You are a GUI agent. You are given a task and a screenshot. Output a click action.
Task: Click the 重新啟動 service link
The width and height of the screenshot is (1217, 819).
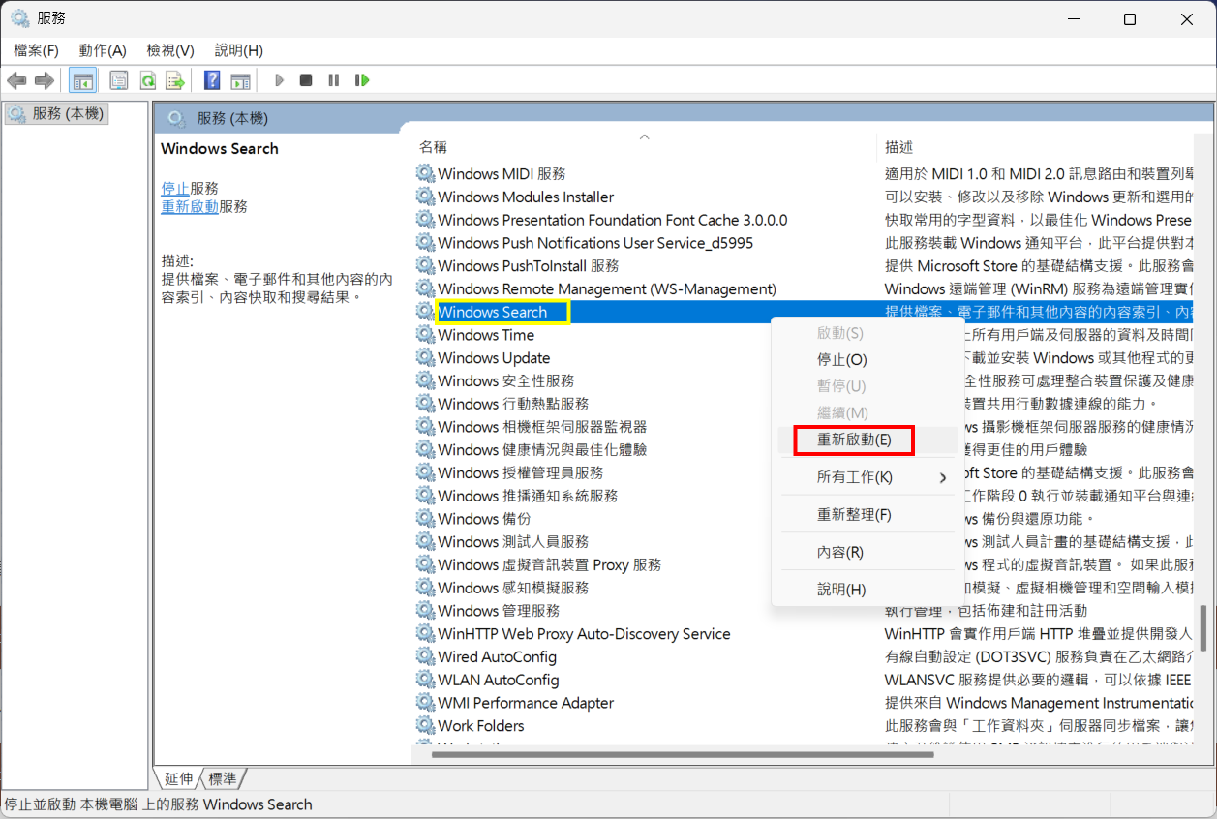(190, 206)
